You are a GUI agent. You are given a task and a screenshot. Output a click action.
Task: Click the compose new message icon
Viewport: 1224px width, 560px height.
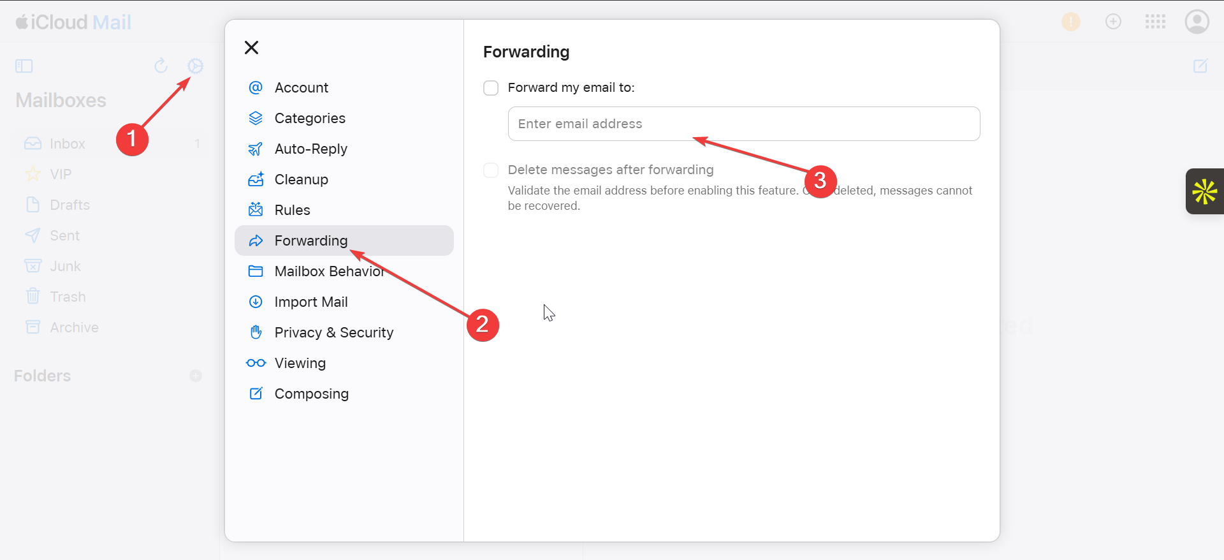(x=1200, y=66)
